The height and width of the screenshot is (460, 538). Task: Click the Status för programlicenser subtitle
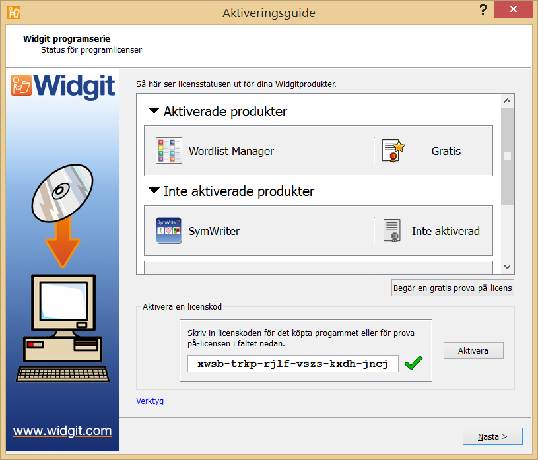[x=91, y=50]
